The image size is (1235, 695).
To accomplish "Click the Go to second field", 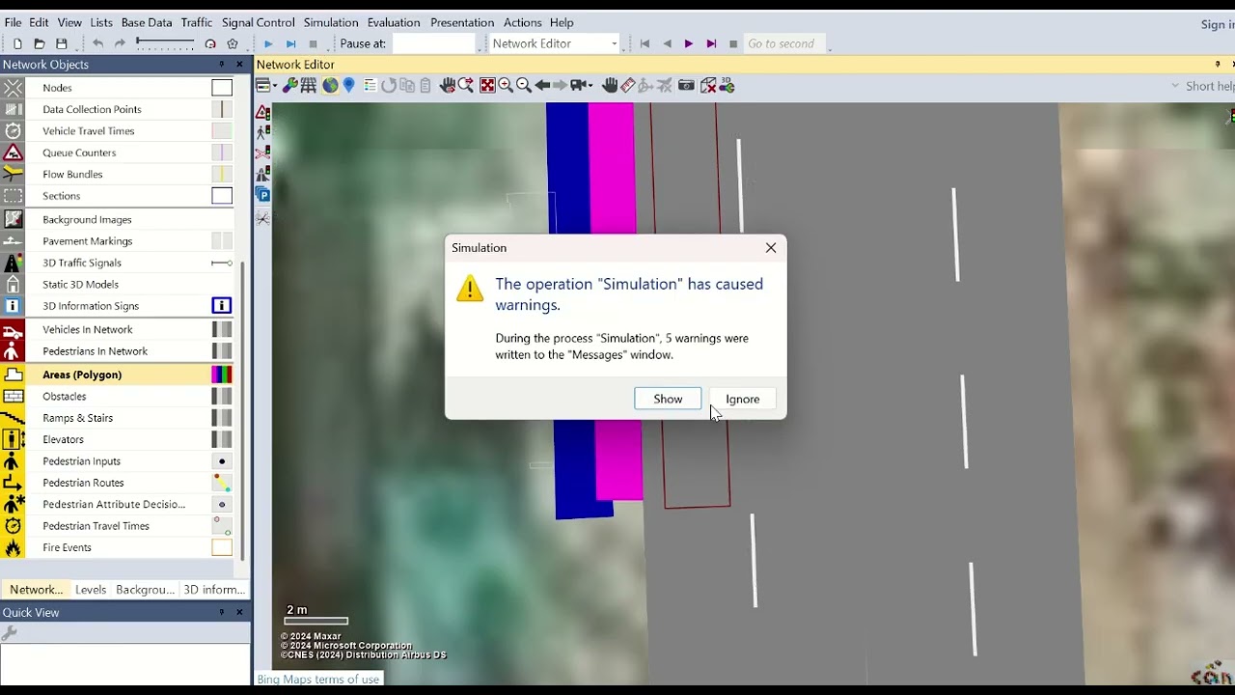I will (x=786, y=43).
